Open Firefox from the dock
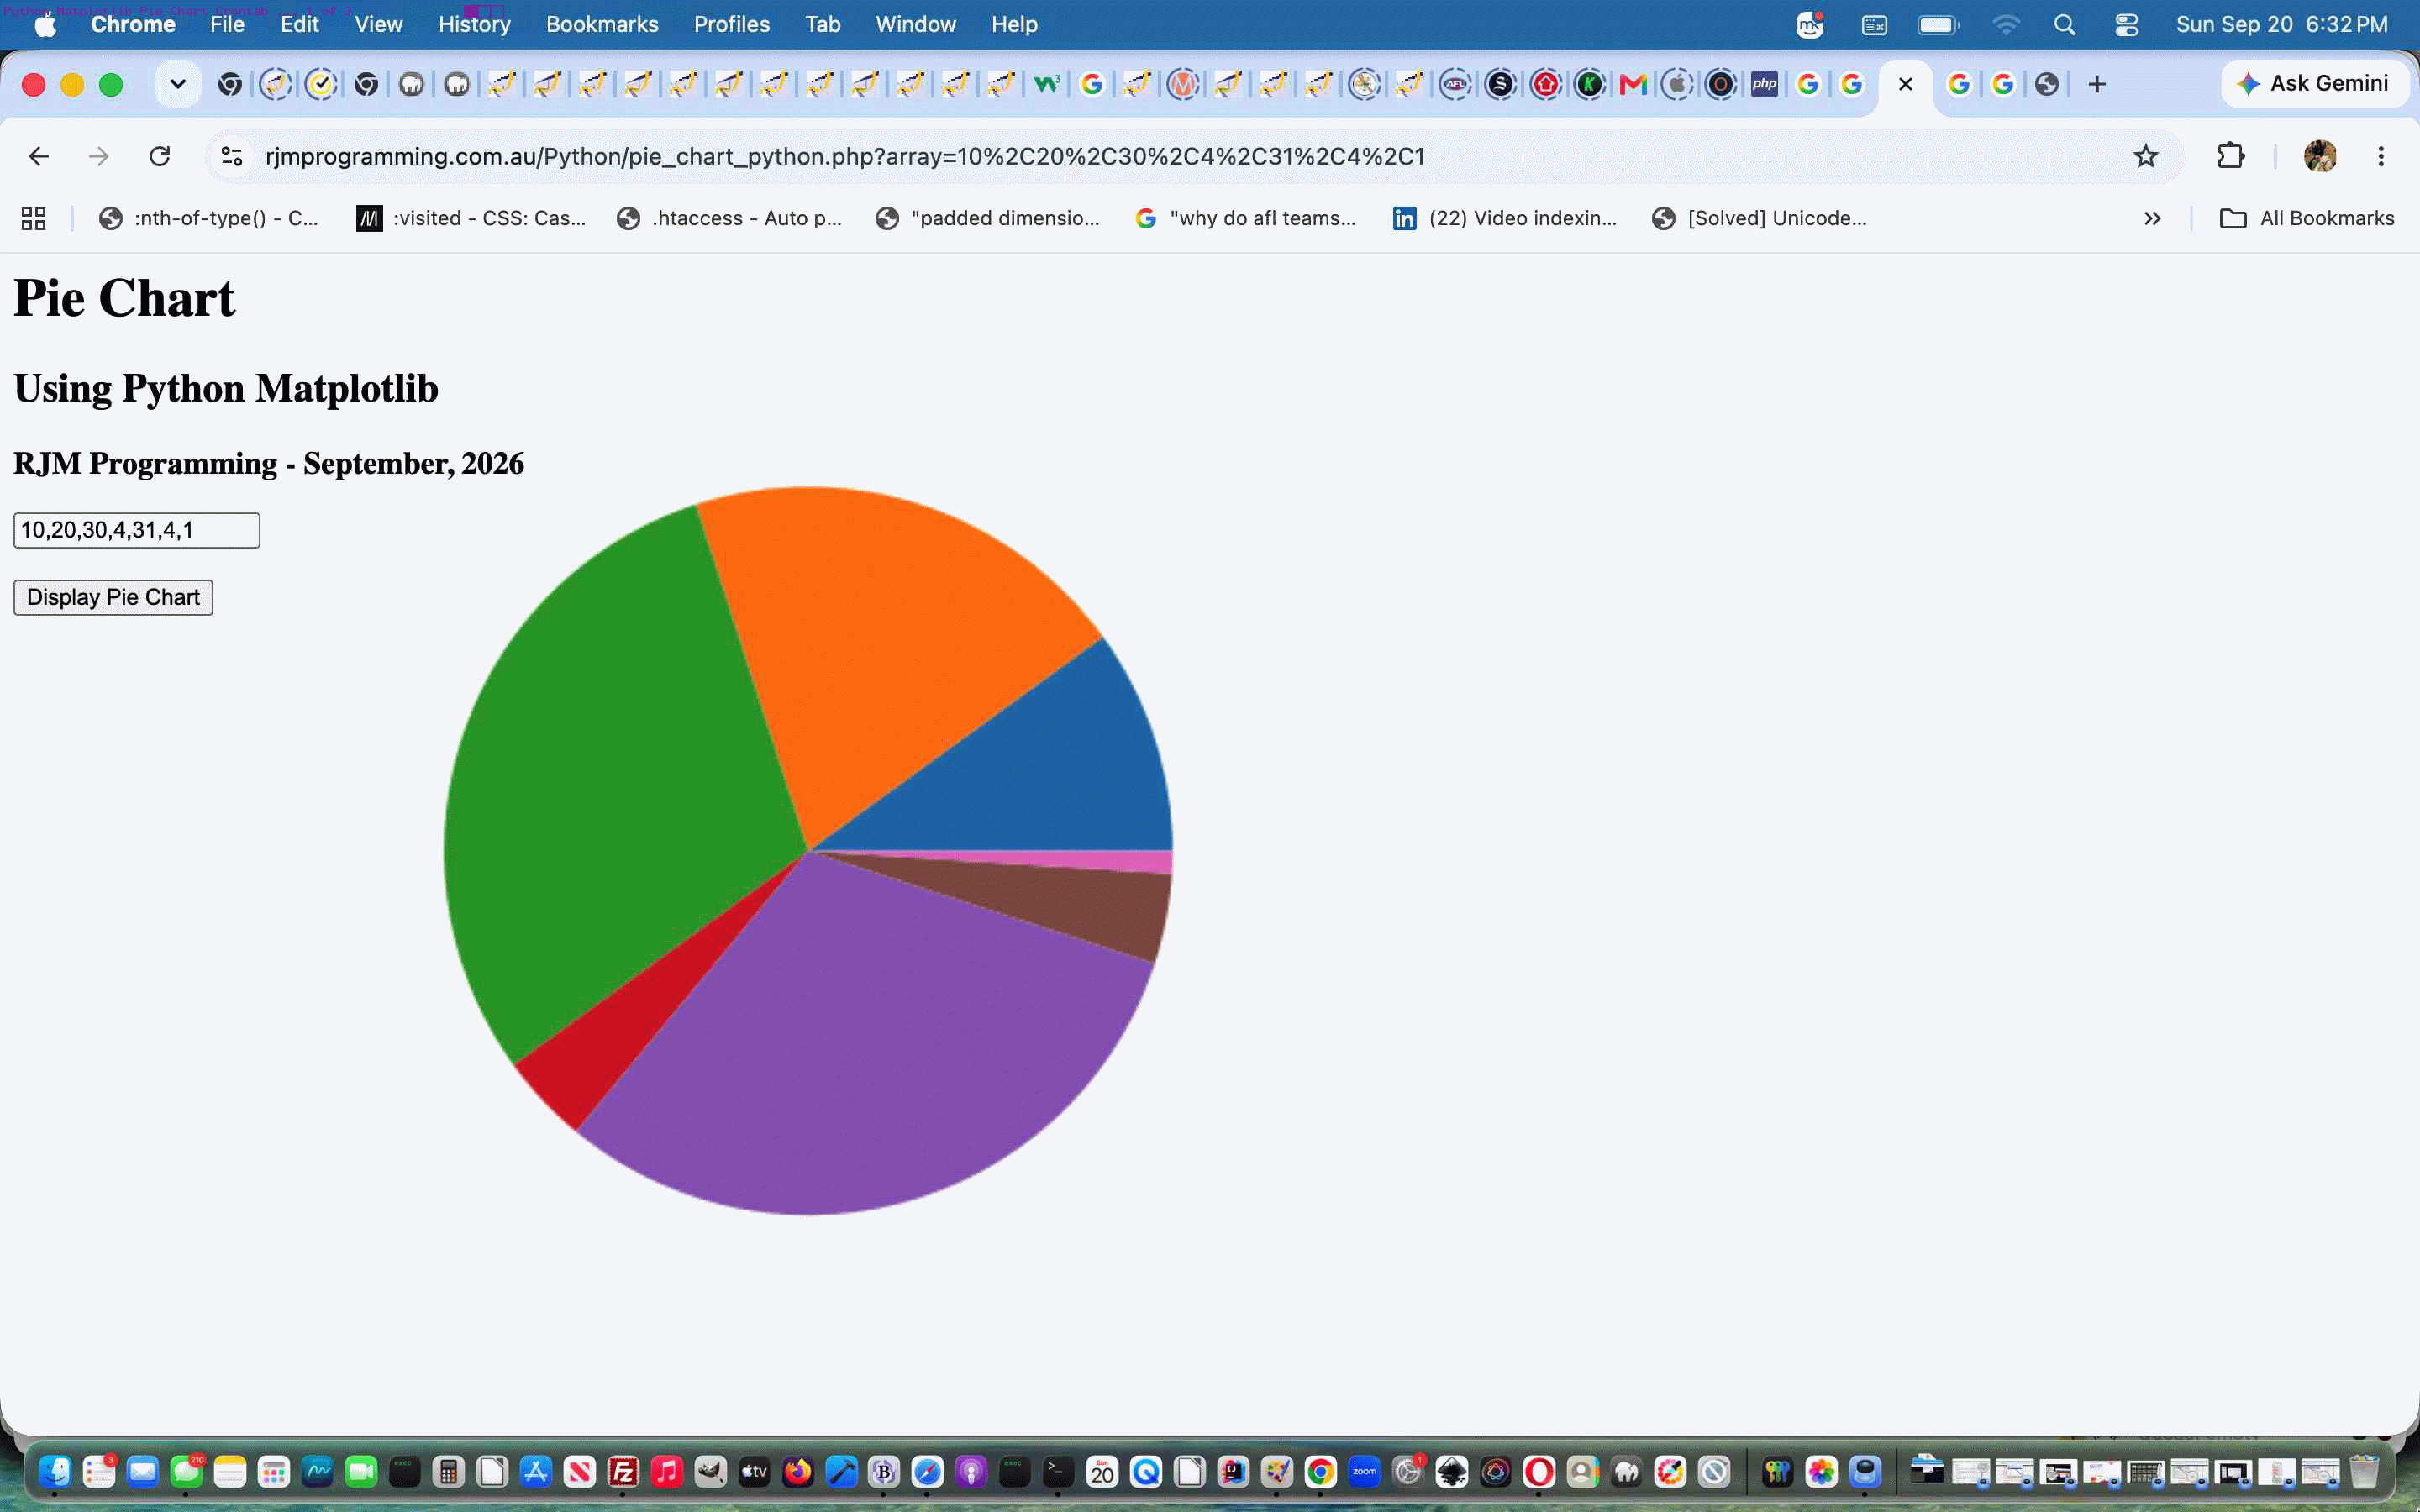Screen dimensions: 2420x1512 point(797,1472)
